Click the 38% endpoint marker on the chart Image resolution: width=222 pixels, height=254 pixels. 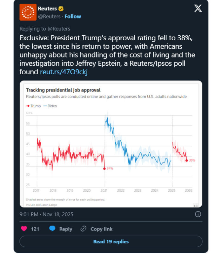pos(187,160)
